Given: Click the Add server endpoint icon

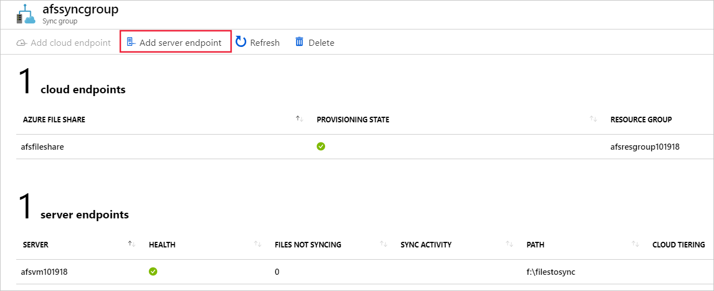Looking at the screenshot, I should [x=131, y=42].
